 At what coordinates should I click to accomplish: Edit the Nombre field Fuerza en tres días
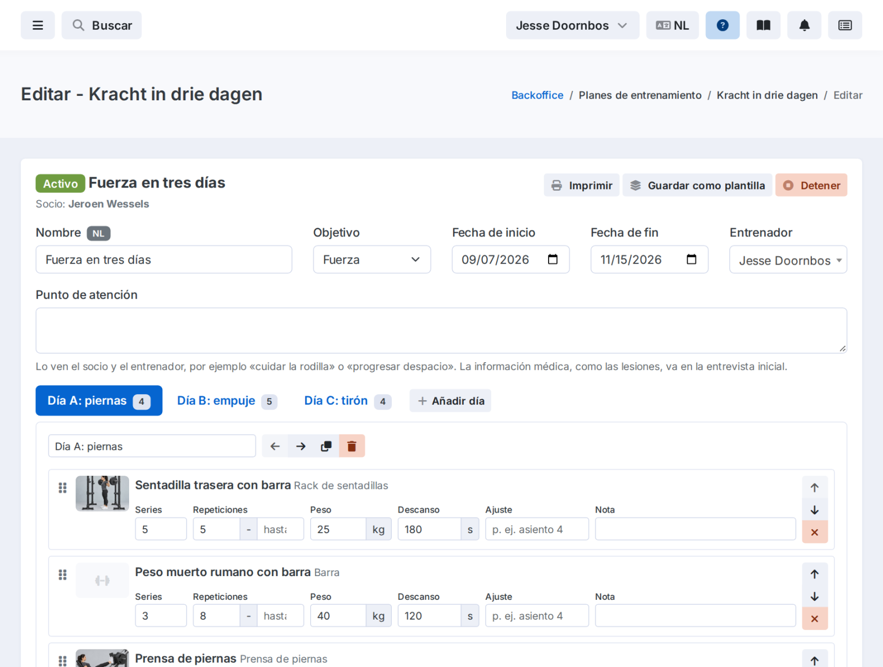[x=164, y=260]
